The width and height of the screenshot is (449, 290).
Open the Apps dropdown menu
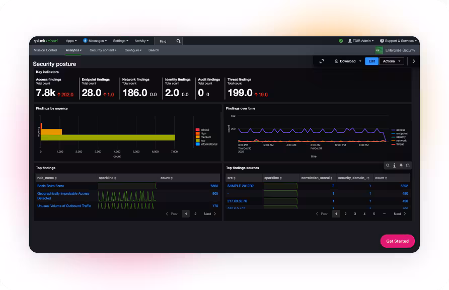click(71, 41)
